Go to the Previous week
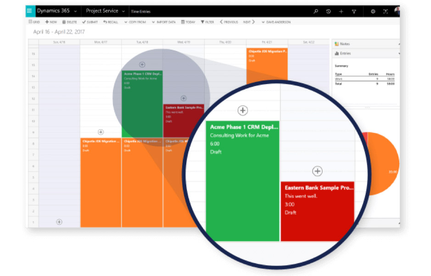Viewport: 431px width, 276px height. point(229,22)
